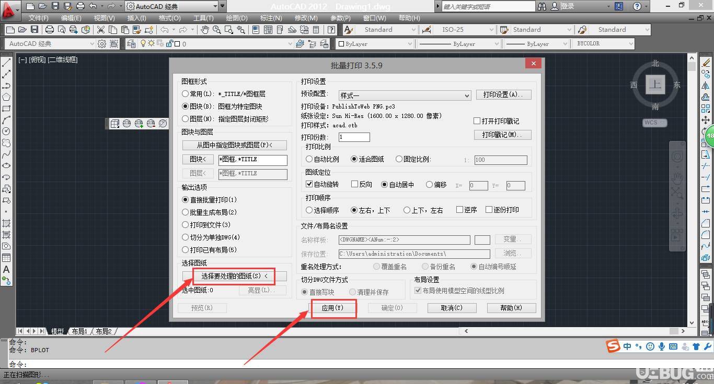Image resolution: width=714 pixels, height=384 pixels.
Task: Open the ByLayer linetype dropdown
Action: [x=459, y=44]
